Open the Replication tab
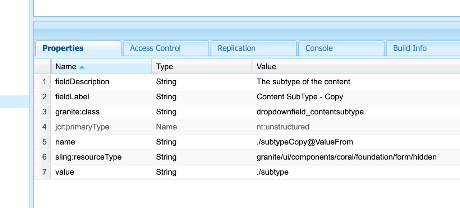Screen dimensions: 460x208 [x=236, y=48]
